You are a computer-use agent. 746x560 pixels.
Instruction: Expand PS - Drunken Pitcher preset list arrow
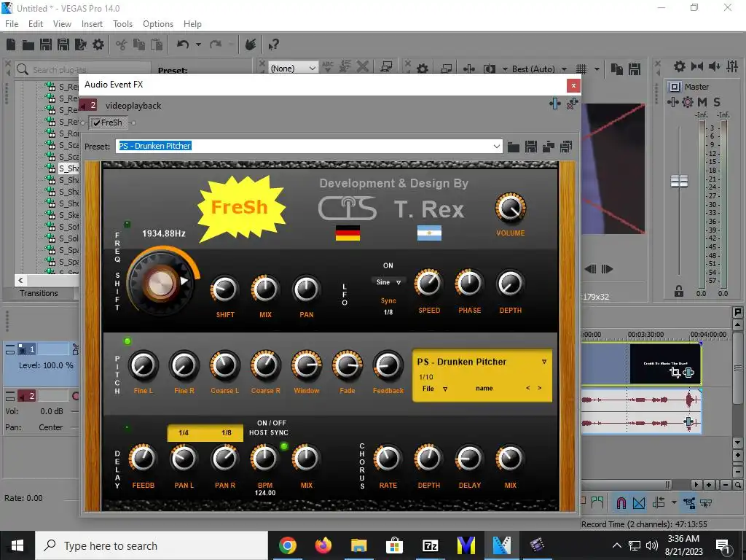click(x=543, y=362)
